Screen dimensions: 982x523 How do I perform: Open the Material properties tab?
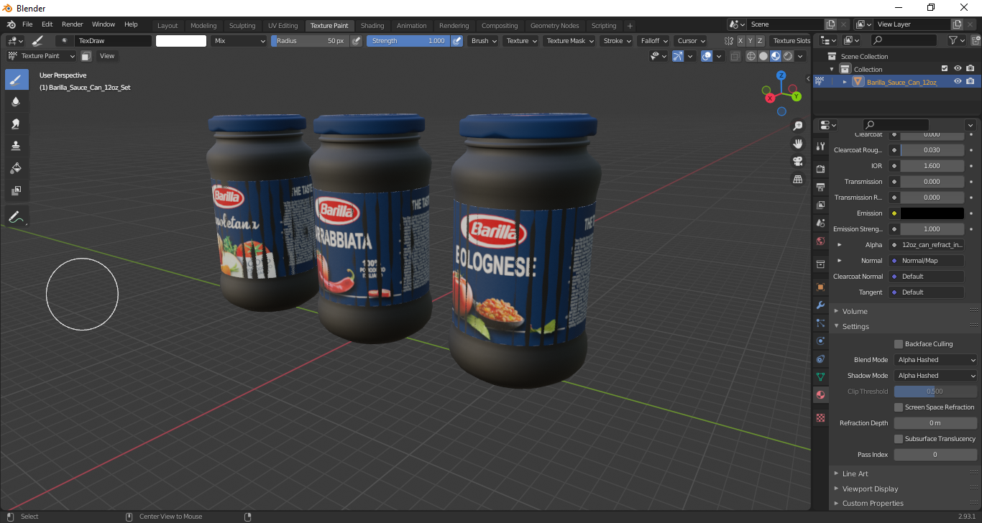820,394
